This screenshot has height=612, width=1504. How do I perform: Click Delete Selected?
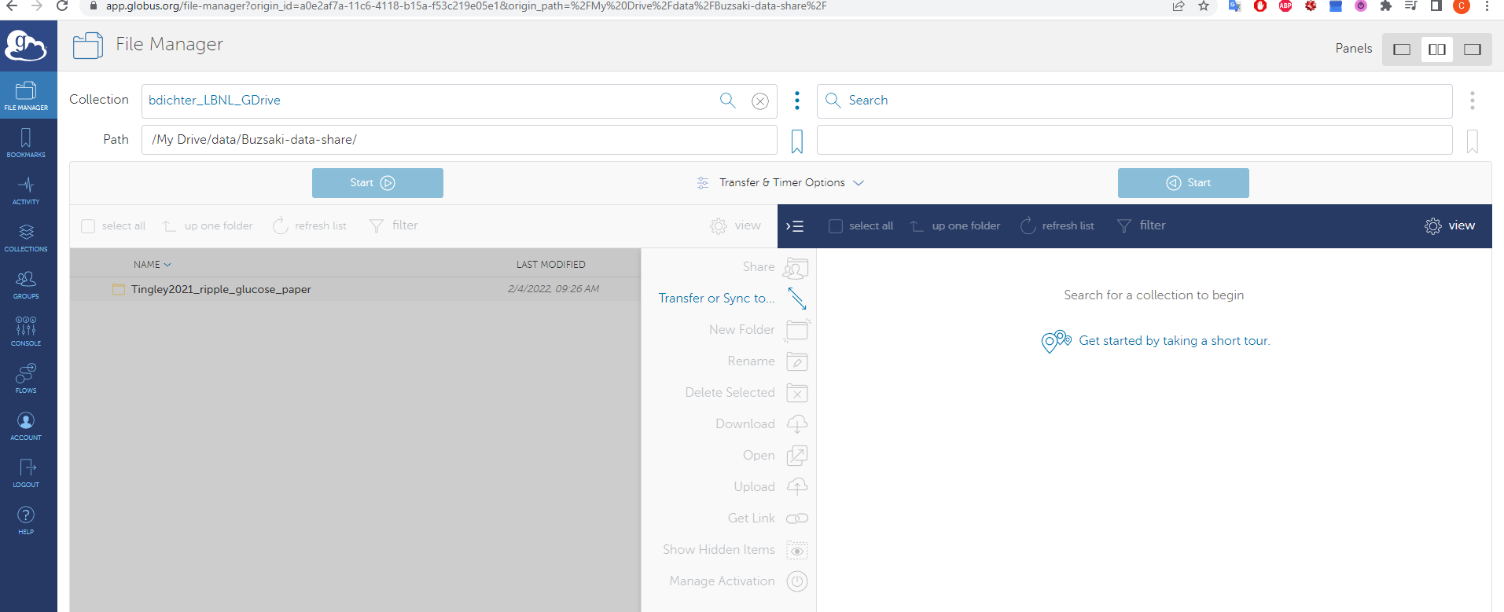746,394
